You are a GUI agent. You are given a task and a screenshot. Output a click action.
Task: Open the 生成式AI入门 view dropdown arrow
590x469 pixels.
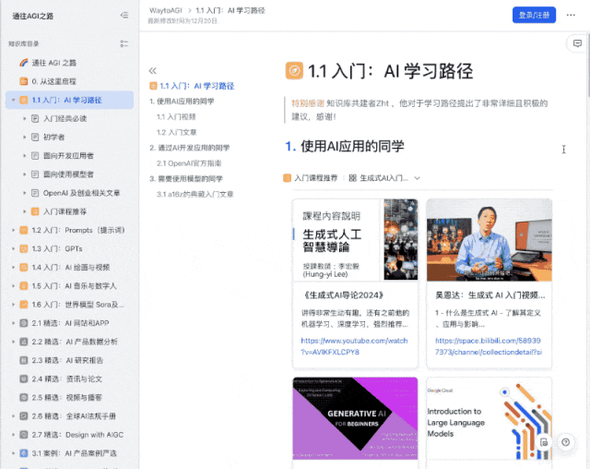point(417,178)
